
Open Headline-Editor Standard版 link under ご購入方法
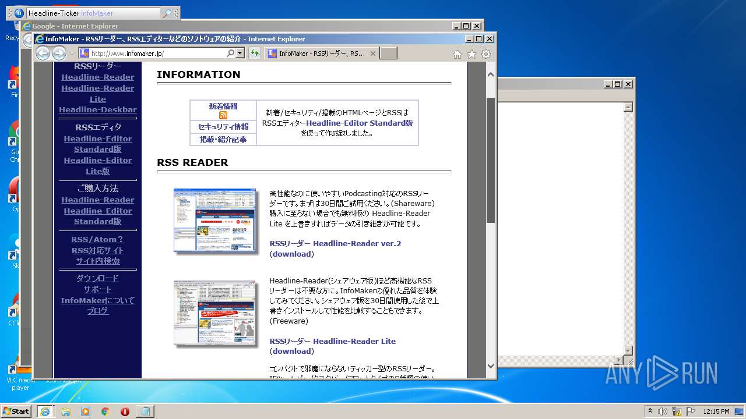tap(98, 216)
